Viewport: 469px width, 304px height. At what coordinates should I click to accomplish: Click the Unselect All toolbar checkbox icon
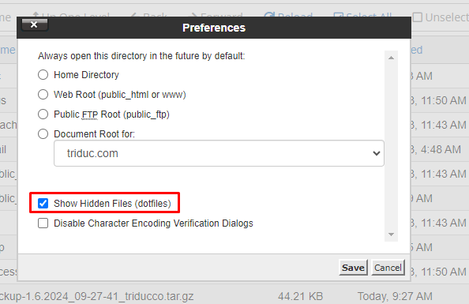point(418,17)
